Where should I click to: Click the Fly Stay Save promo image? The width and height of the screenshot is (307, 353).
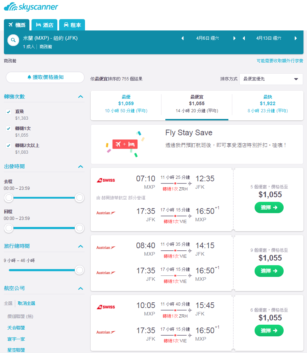click(125, 144)
